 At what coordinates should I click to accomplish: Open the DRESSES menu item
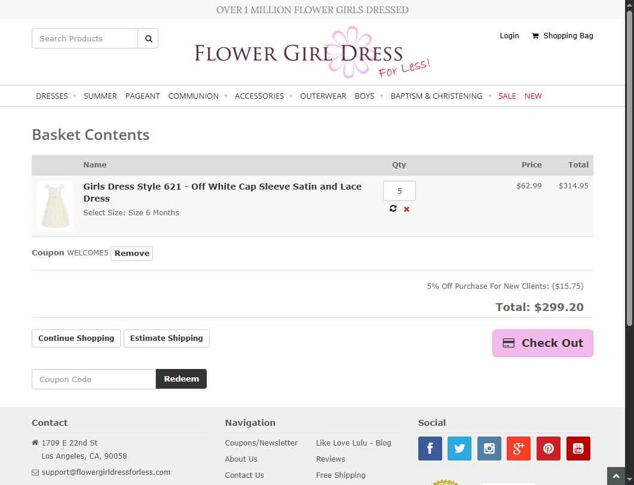pyautogui.click(x=52, y=96)
